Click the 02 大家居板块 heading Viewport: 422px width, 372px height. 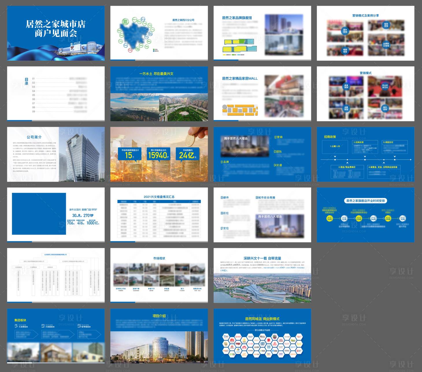pos(48,326)
